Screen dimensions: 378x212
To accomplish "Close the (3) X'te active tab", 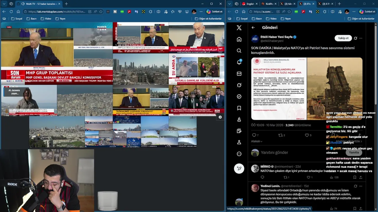I will [x=313, y=4].
